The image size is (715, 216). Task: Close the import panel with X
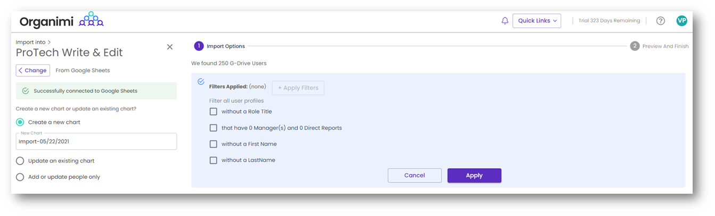pyautogui.click(x=170, y=47)
